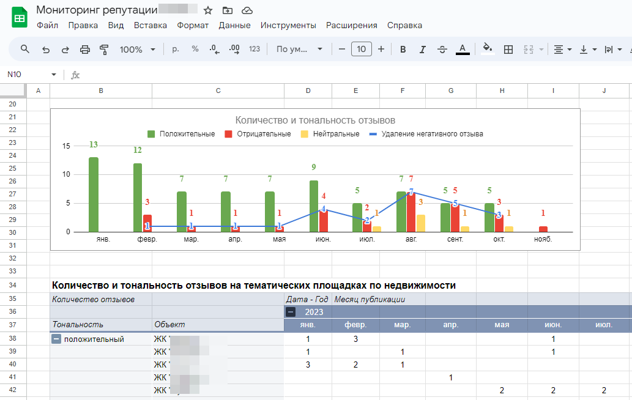
Task: Click the search magnifier icon in toolbar
Action: click(25, 50)
